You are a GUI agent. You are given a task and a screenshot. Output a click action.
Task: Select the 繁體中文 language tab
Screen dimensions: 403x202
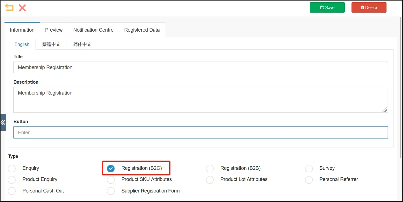(51, 44)
